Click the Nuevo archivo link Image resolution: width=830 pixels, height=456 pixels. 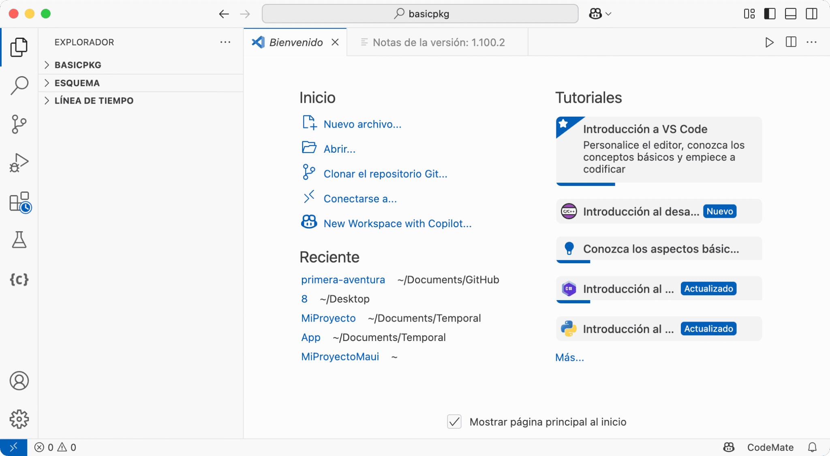coord(362,124)
